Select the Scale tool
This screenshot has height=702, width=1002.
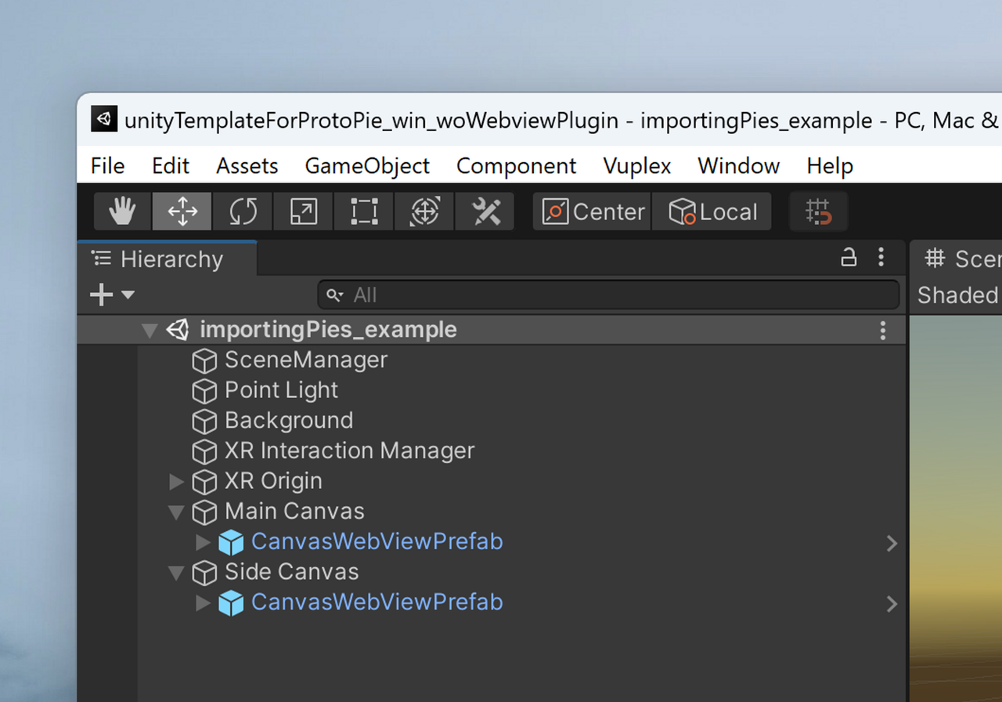pos(304,212)
